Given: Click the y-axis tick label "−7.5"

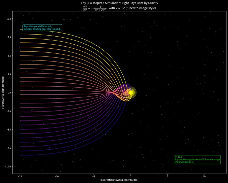Looking at the screenshot, I should 8,148.
